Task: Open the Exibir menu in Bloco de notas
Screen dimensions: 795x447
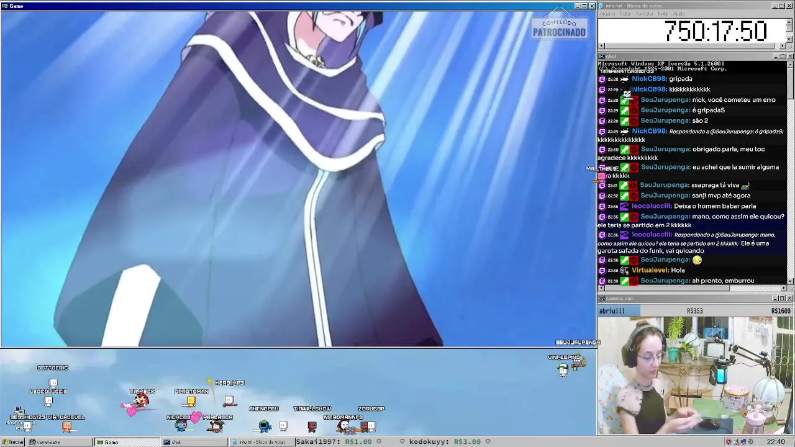Action: coord(663,14)
